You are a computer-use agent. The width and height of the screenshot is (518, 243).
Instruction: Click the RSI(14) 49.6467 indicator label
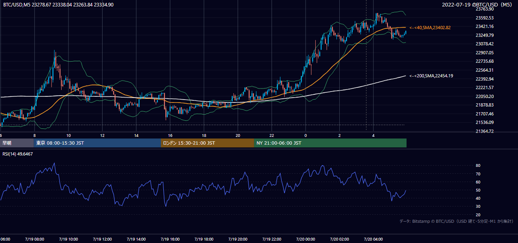(18, 154)
